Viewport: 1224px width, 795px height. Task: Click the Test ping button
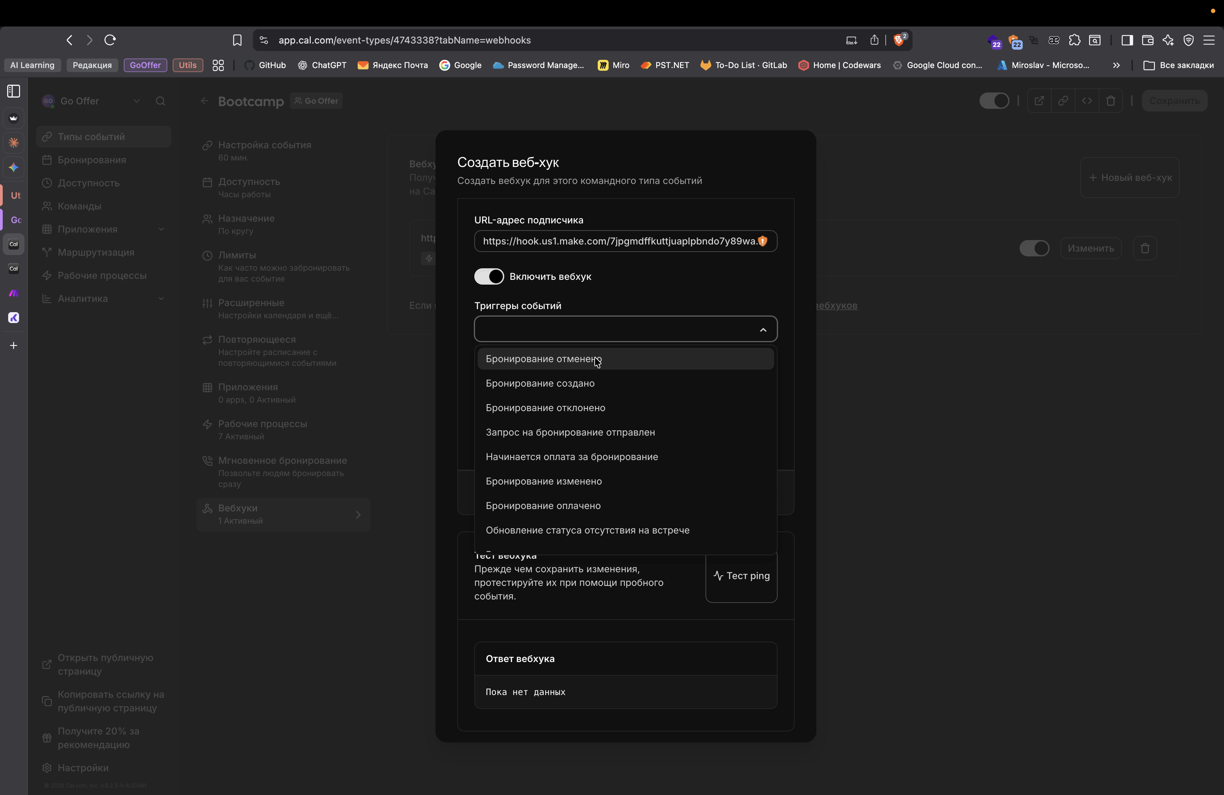pyautogui.click(x=741, y=576)
